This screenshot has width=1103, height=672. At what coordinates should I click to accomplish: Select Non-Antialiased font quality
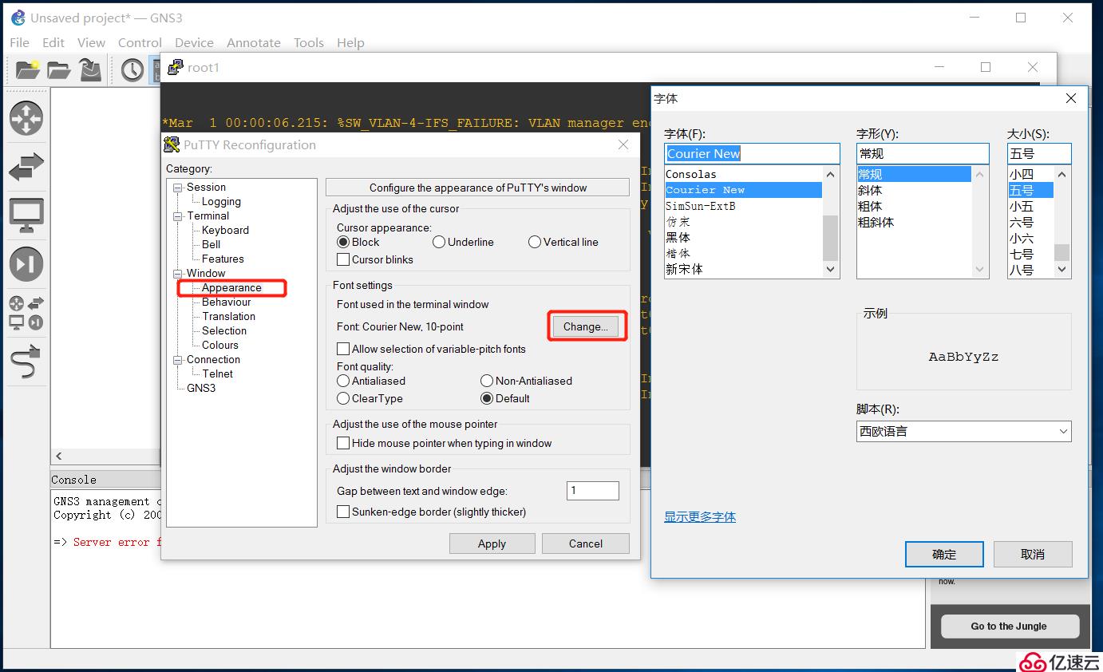(487, 381)
